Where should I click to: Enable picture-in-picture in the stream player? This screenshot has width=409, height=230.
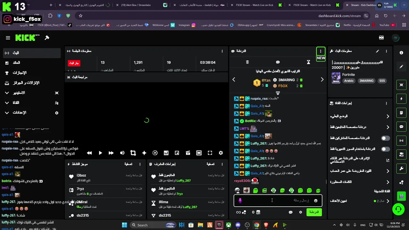(177, 153)
